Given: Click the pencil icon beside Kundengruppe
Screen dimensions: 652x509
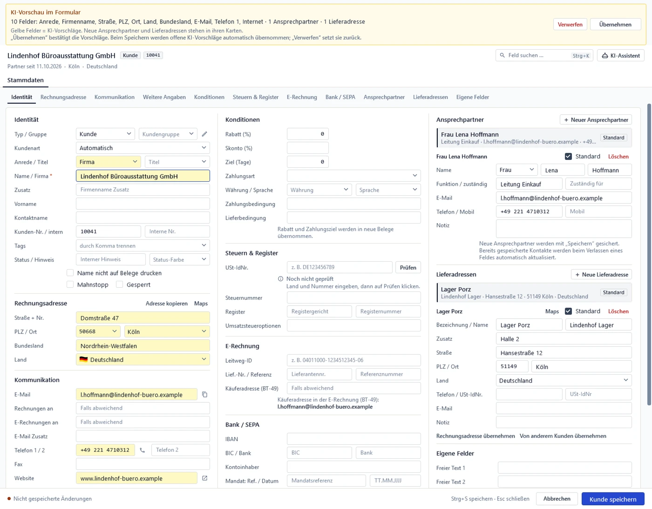Looking at the screenshot, I should click(x=204, y=134).
